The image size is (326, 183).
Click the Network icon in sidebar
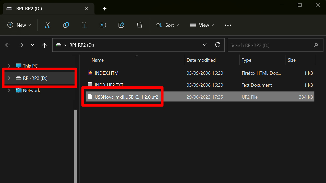pyautogui.click(x=19, y=90)
